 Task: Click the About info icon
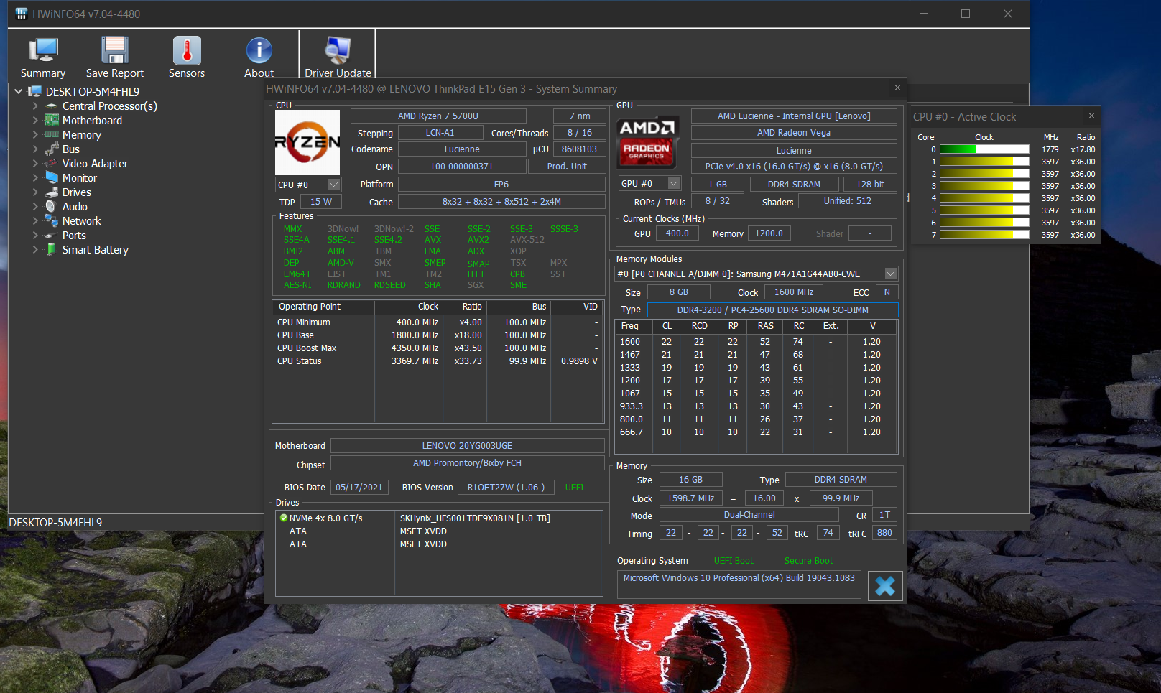click(259, 50)
